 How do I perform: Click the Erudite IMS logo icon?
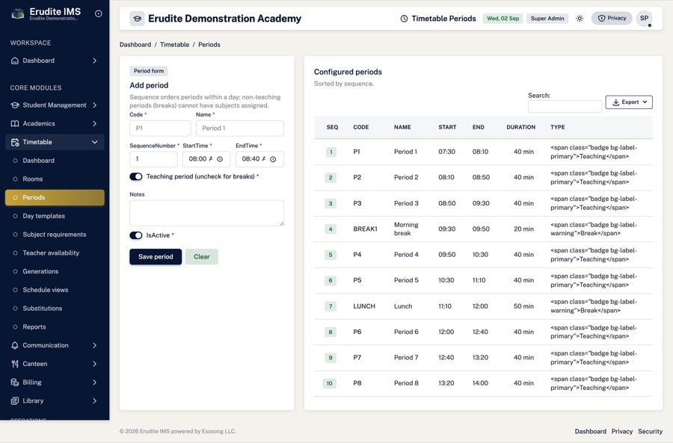point(17,13)
